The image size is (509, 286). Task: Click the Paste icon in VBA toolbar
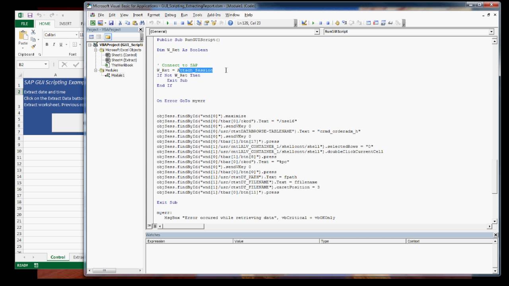pyautogui.click(x=135, y=23)
